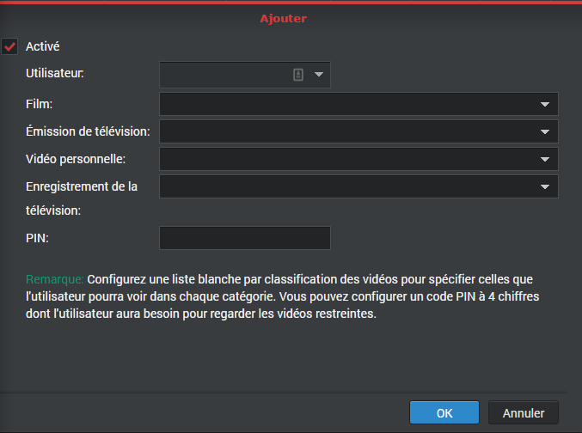Expand Enregistrement de la télévision dropdown arrow
The width and height of the screenshot is (582, 433).
click(545, 186)
